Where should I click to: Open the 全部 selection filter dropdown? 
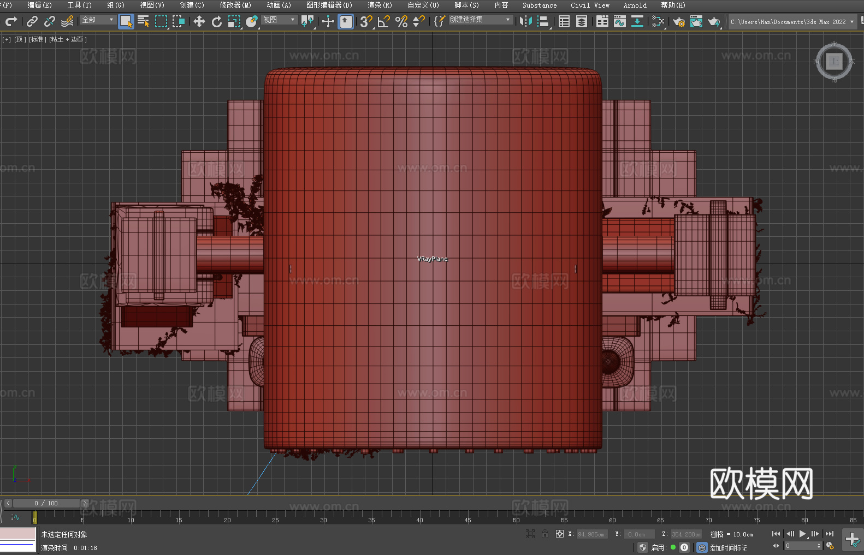point(98,20)
